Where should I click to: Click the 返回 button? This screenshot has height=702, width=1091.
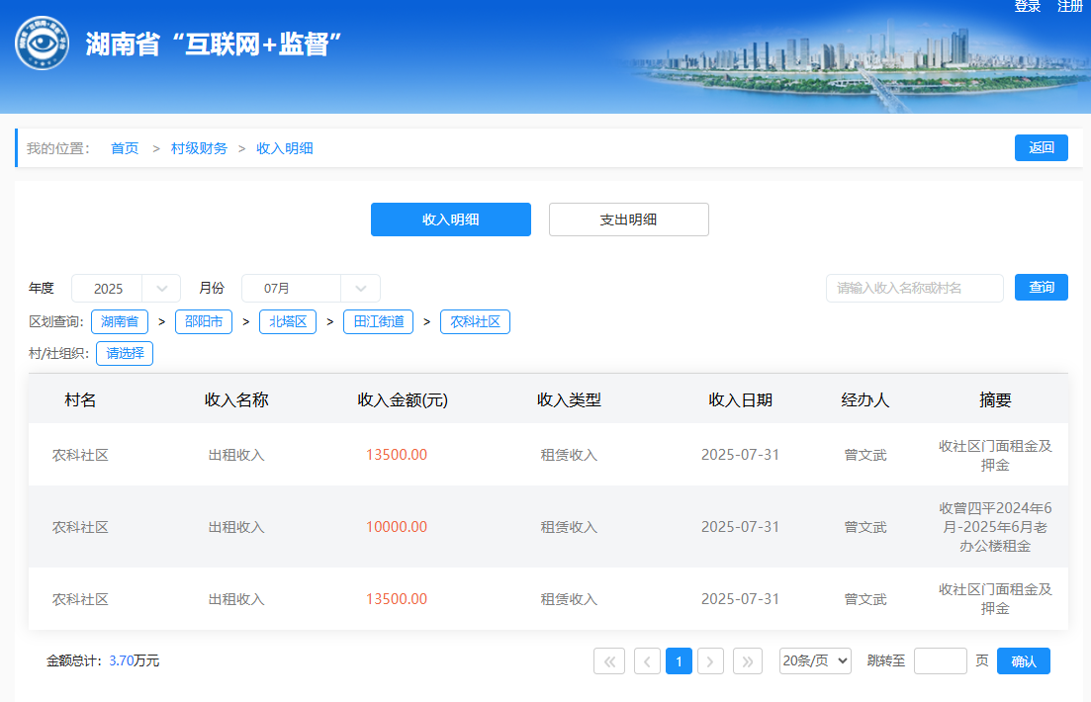1041,148
